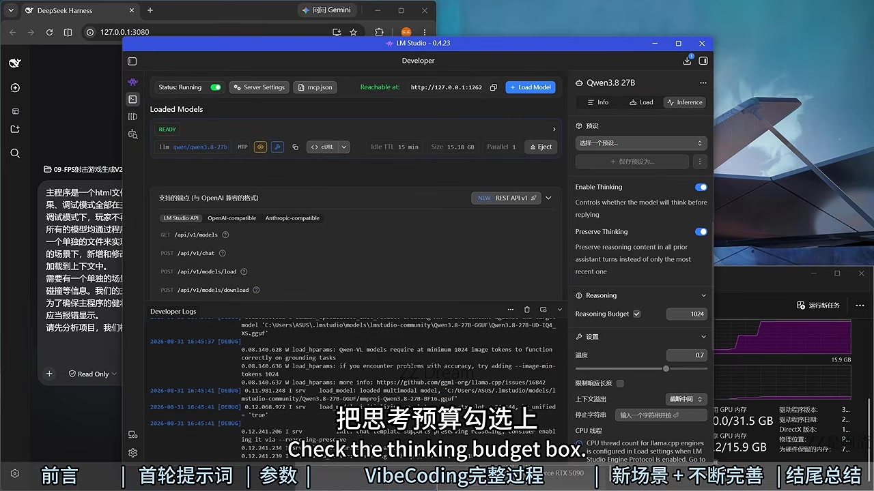This screenshot has height=491, width=874.
Task: Open the Developer terminal section icon
Action: (132, 100)
